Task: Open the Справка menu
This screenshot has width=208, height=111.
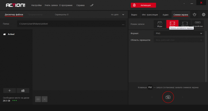Action: click(80, 5)
